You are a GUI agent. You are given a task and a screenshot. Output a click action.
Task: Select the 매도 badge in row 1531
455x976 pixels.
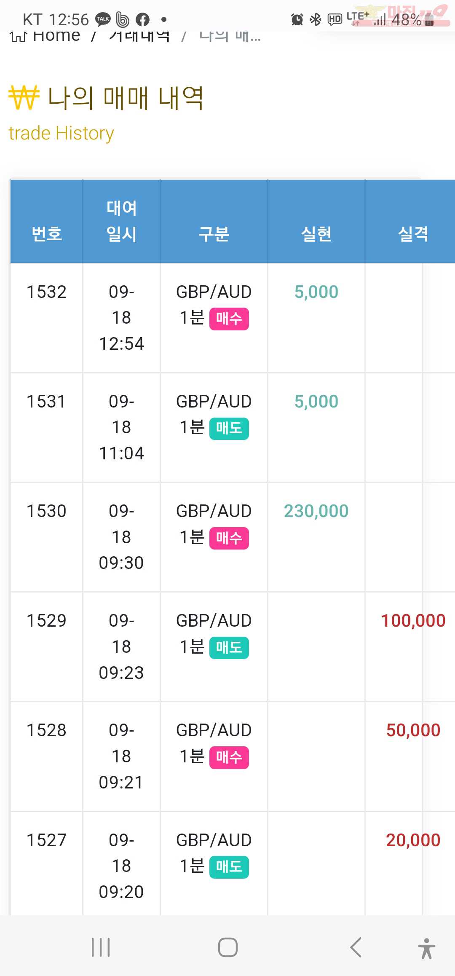point(229,429)
